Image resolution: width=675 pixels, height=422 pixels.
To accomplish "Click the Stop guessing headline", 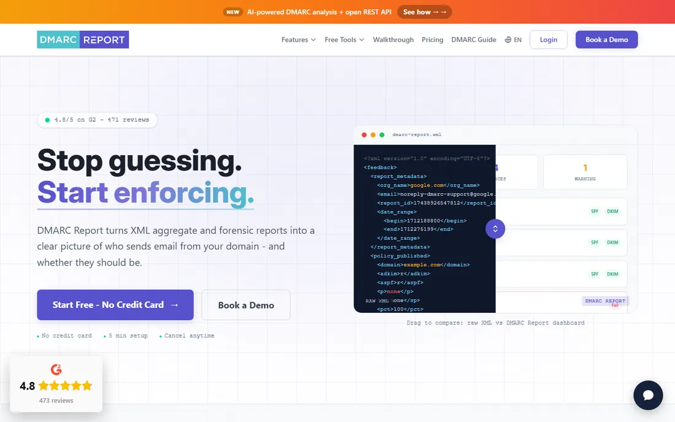I will pos(139,162).
